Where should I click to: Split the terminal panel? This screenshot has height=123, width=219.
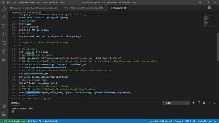point(199,103)
